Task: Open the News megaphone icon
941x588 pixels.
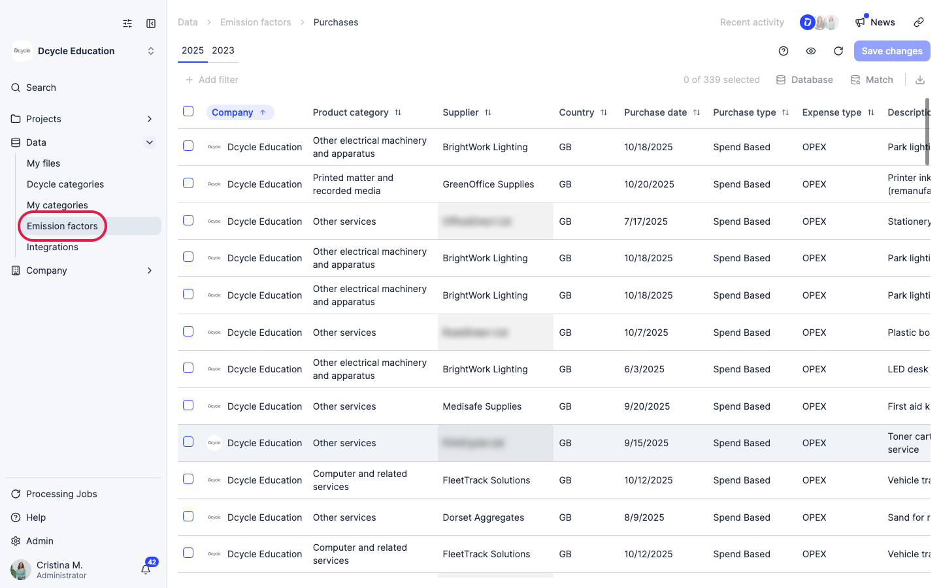Action: (x=860, y=22)
